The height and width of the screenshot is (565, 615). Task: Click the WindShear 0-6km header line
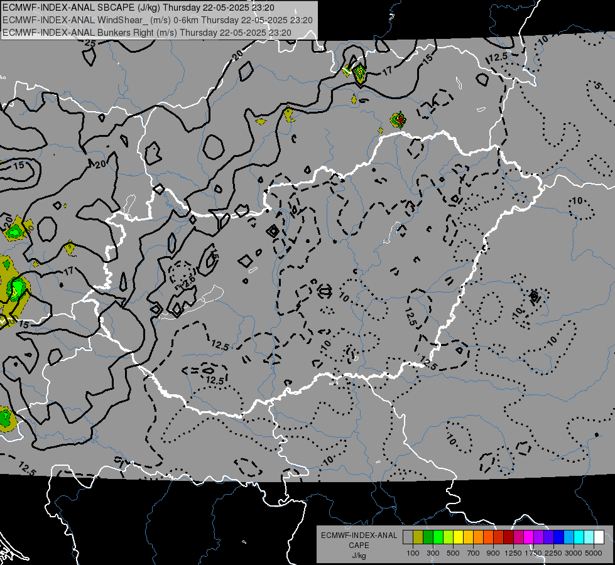pyautogui.click(x=157, y=20)
